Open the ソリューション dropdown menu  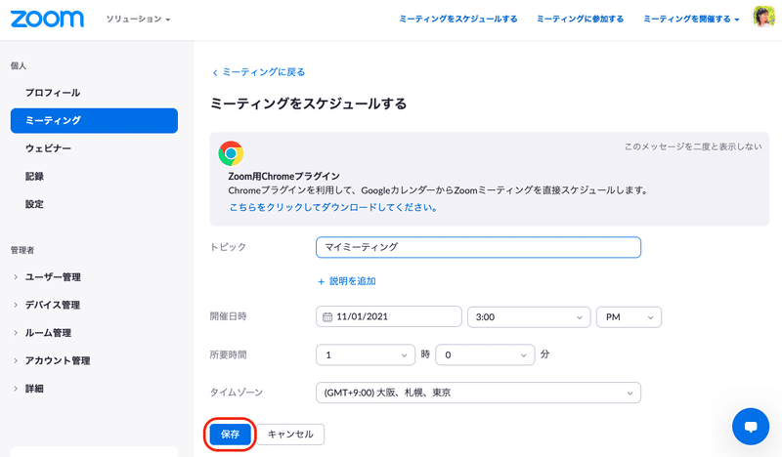pyautogui.click(x=138, y=19)
